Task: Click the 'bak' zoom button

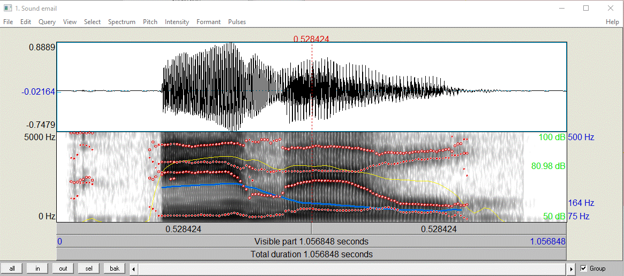Action: 115,269
